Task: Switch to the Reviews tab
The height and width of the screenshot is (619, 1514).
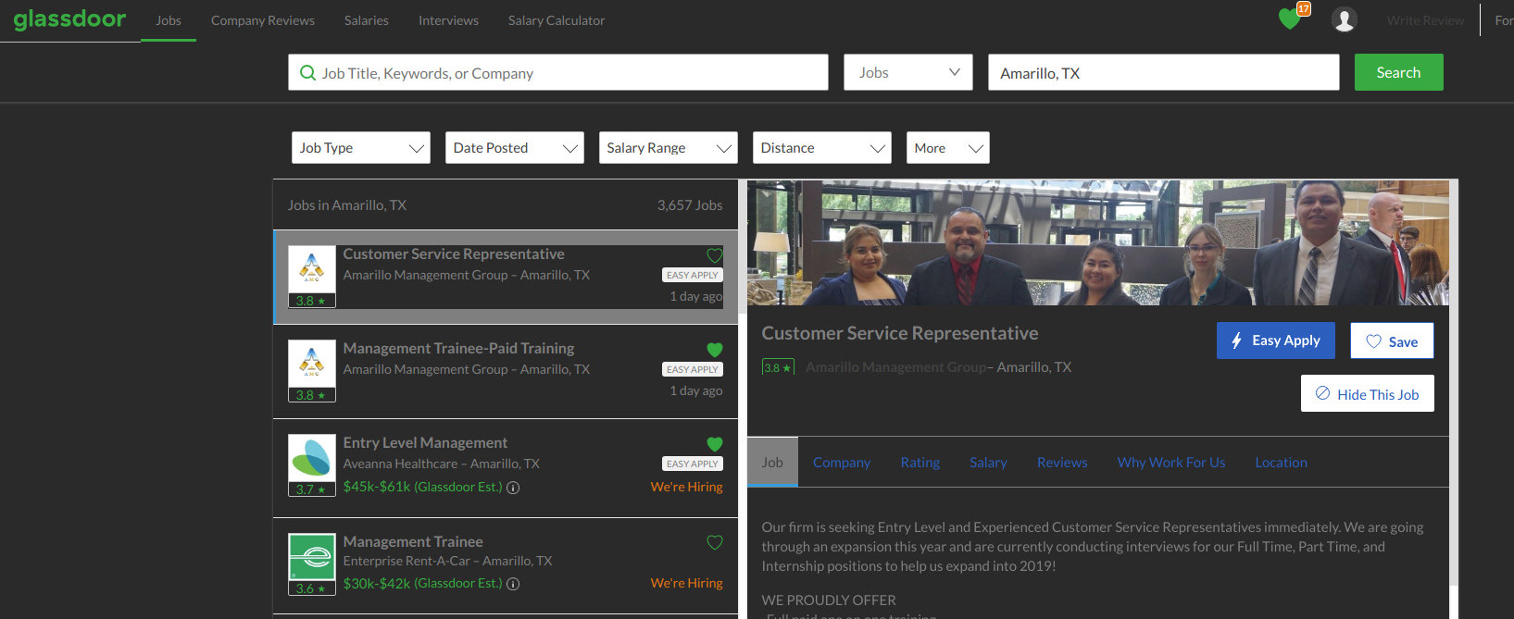Action: tap(1062, 463)
